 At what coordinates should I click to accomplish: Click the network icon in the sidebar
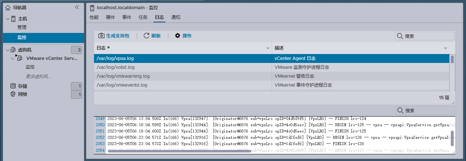[x=13, y=94]
